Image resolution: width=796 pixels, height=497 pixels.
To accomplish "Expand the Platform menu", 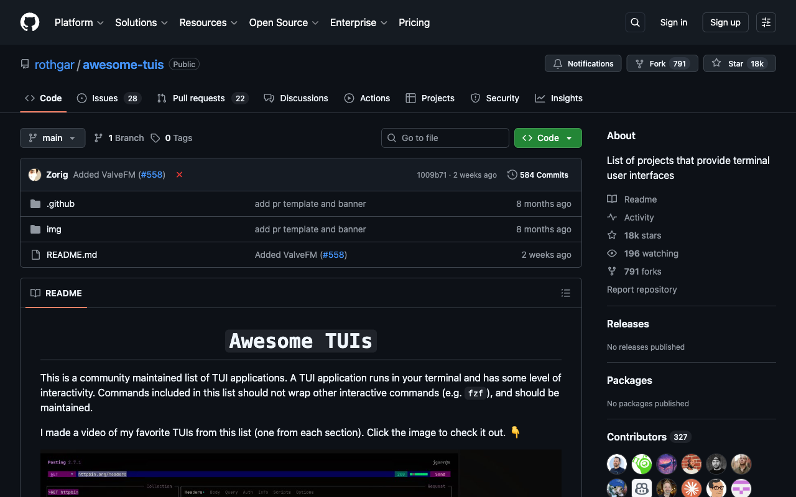I will (x=79, y=22).
